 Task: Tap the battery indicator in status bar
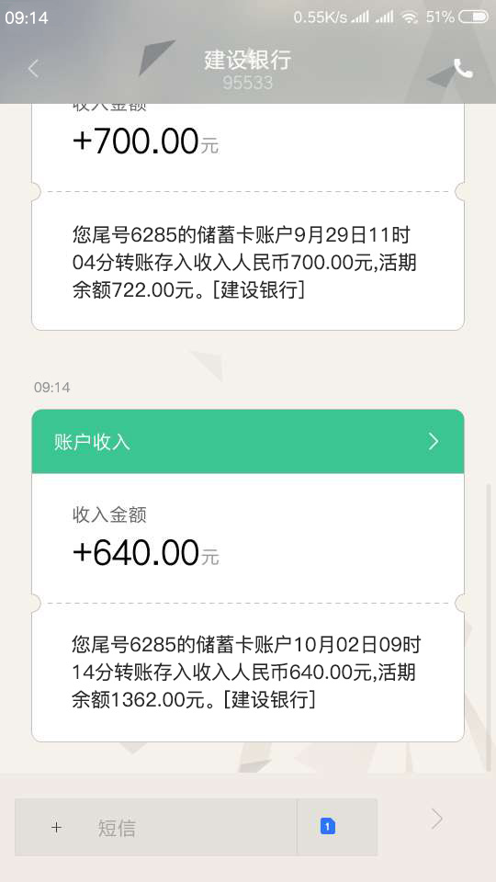pos(474,17)
